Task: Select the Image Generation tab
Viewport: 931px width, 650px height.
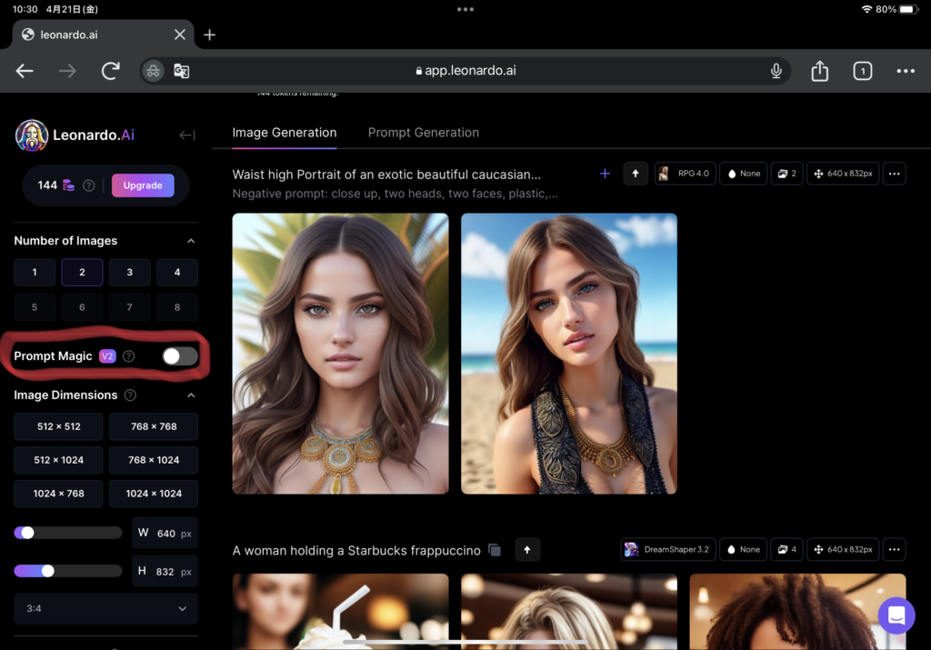Action: coord(284,133)
